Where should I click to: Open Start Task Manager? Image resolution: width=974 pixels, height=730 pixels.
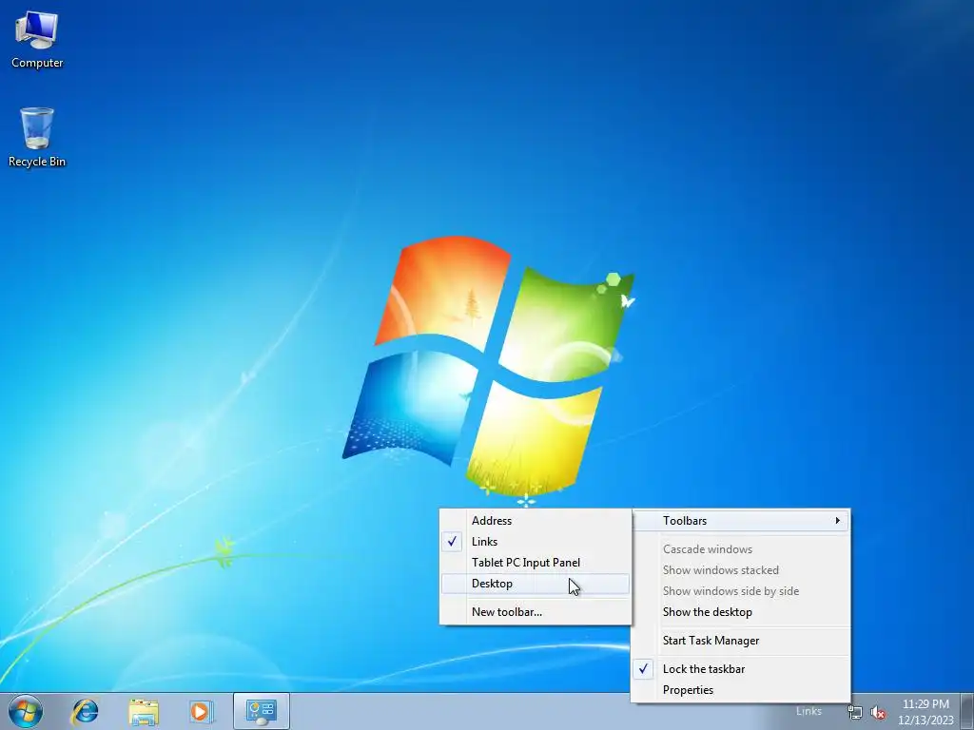740,641
